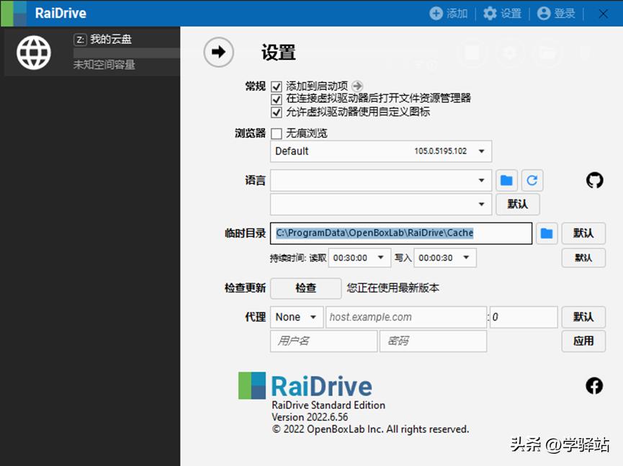
Task: Click the GitHub icon on the right
Action: coord(594,181)
